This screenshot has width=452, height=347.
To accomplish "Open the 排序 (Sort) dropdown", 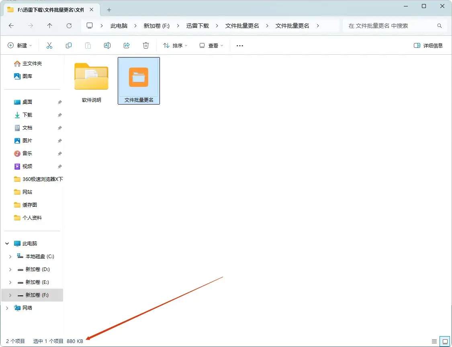I will click(x=174, y=45).
